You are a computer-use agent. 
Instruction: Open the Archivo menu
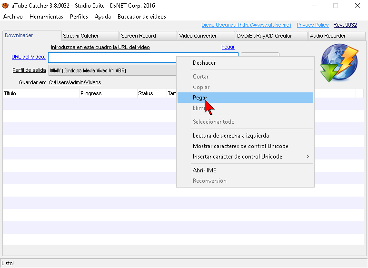click(13, 17)
